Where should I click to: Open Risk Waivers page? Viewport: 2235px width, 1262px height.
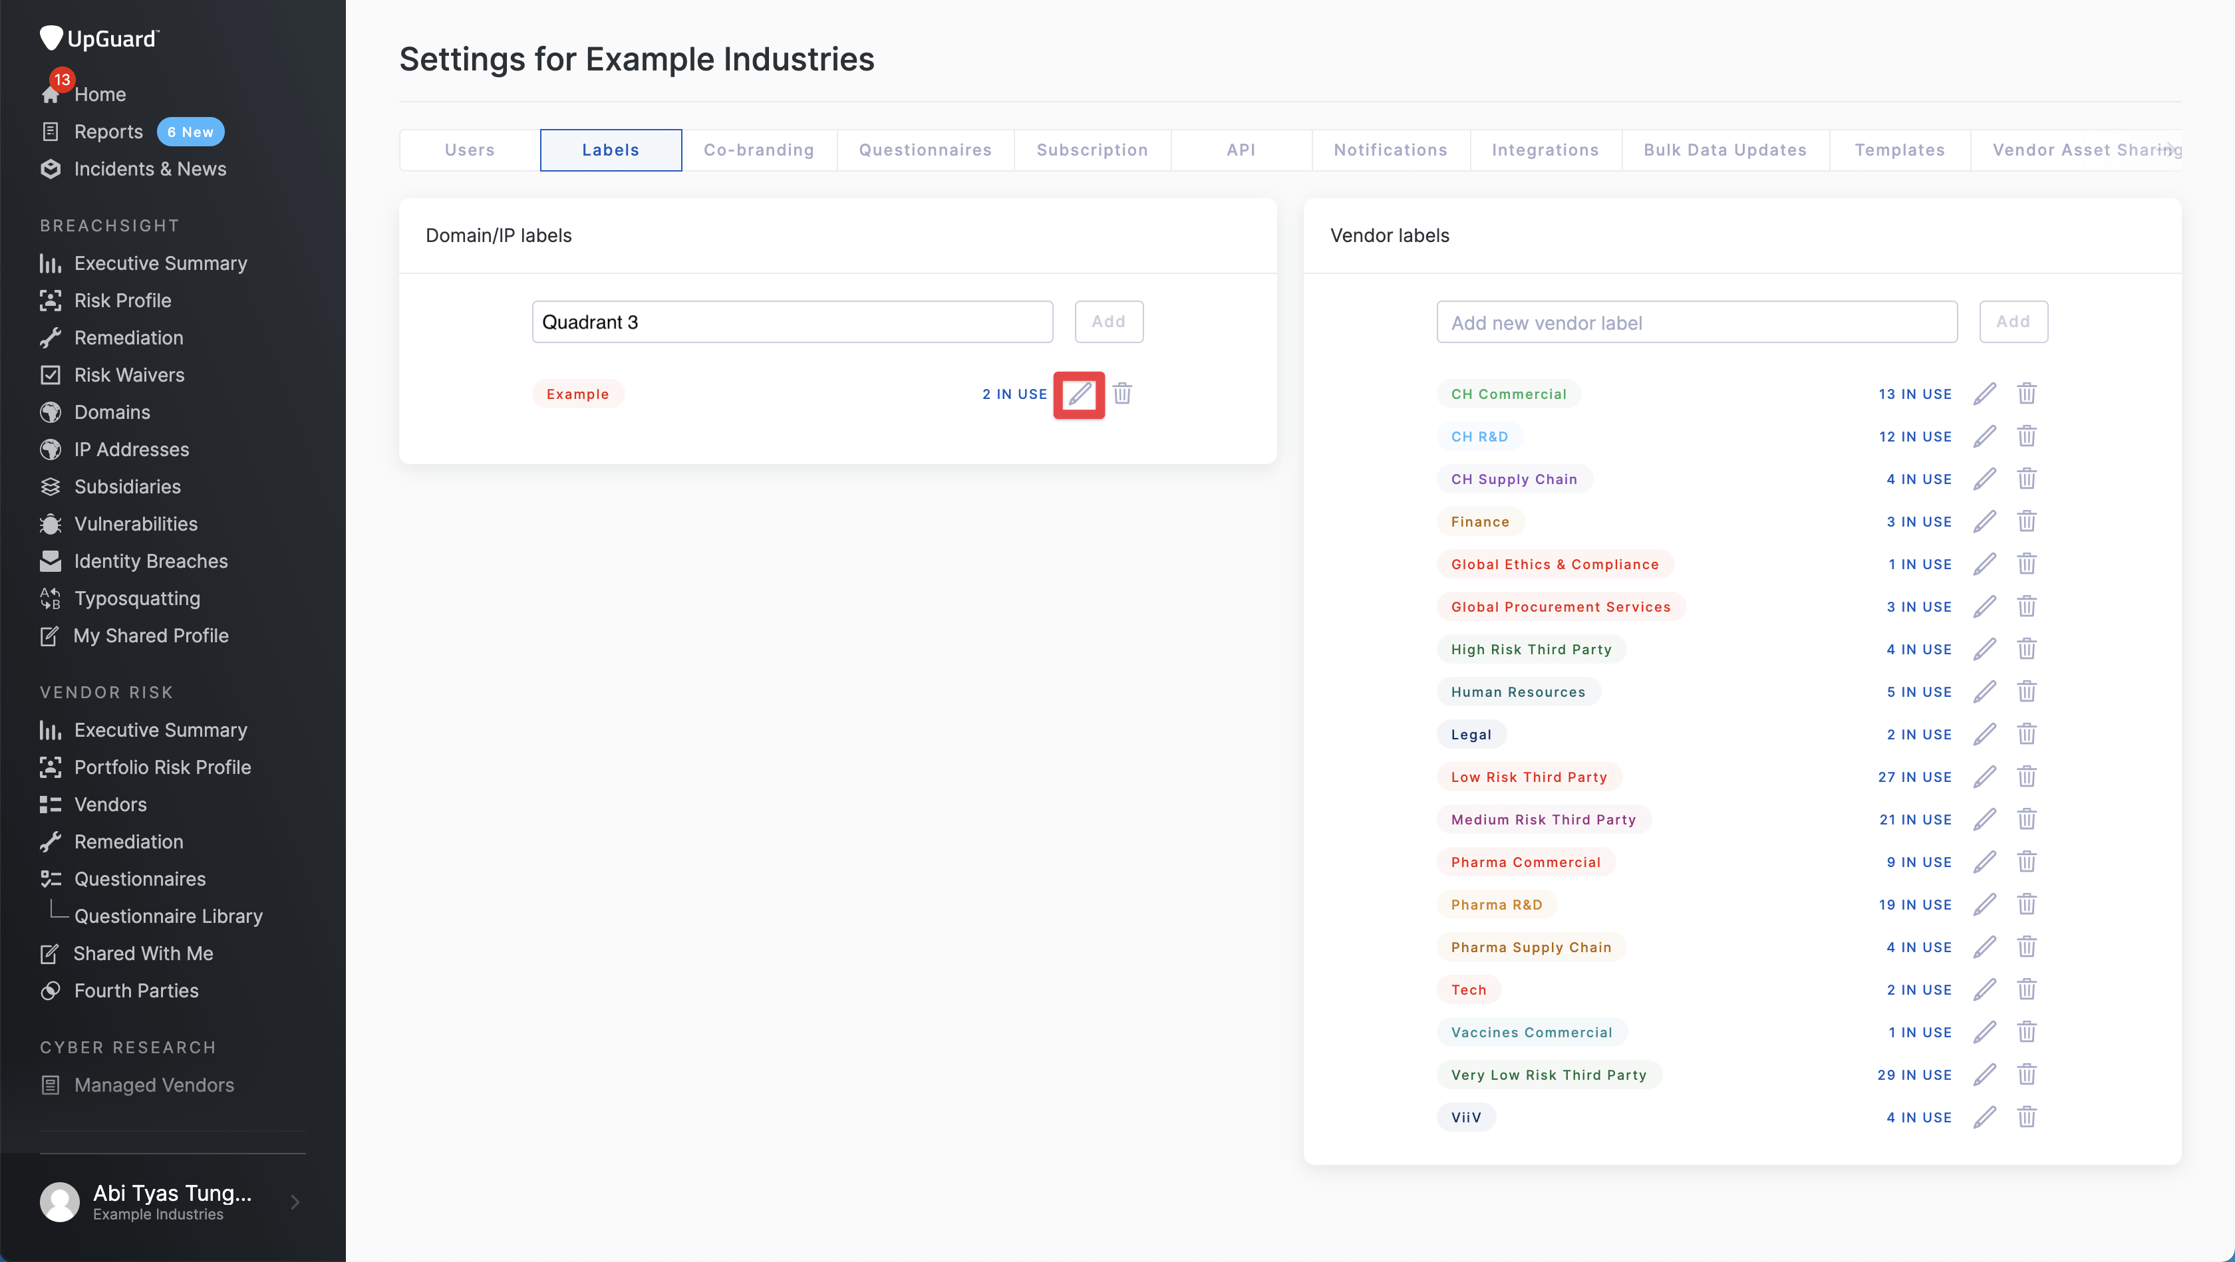click(128, 375)
